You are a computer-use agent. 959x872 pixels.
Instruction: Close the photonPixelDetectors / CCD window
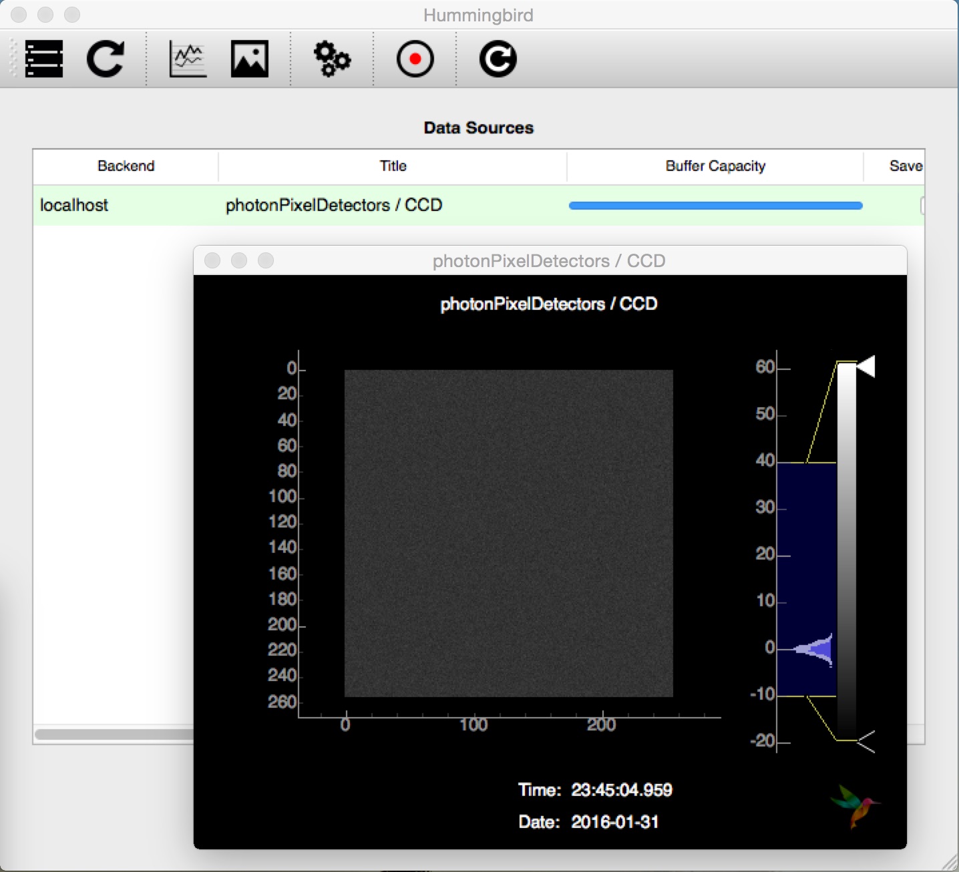pos(212,260)
